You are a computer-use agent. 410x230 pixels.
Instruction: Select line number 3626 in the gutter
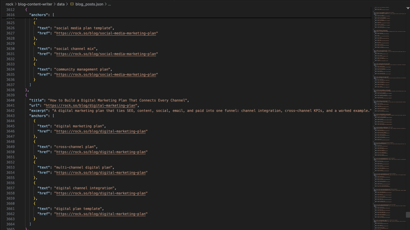click(11, 28)
